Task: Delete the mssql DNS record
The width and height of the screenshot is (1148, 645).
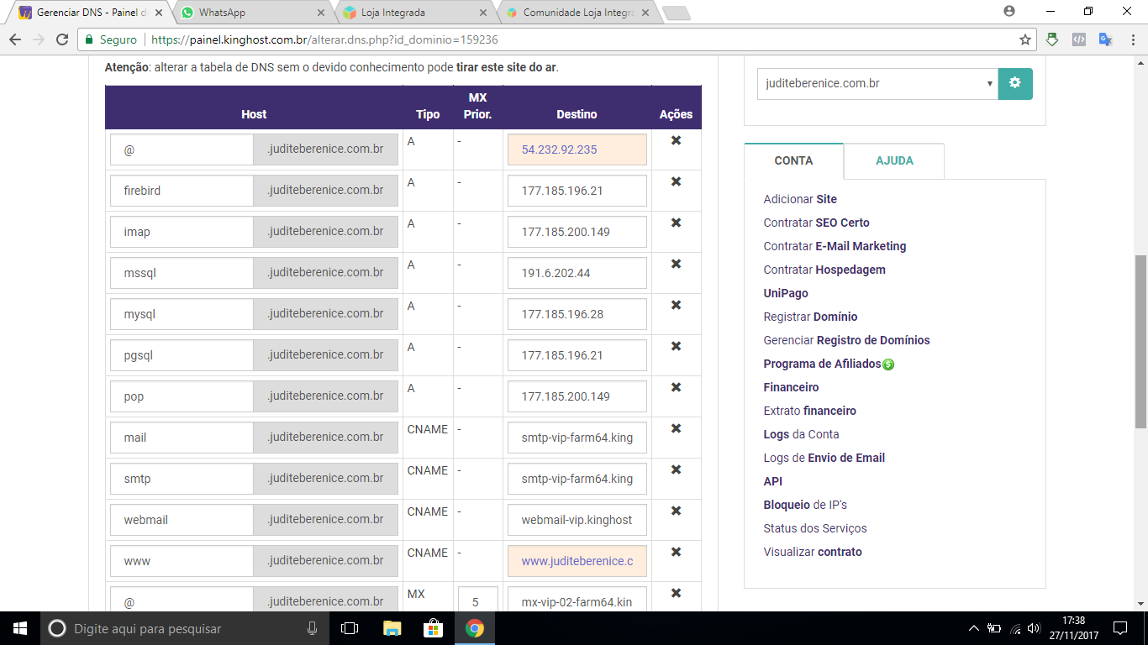Action: [x=676, y=264]
